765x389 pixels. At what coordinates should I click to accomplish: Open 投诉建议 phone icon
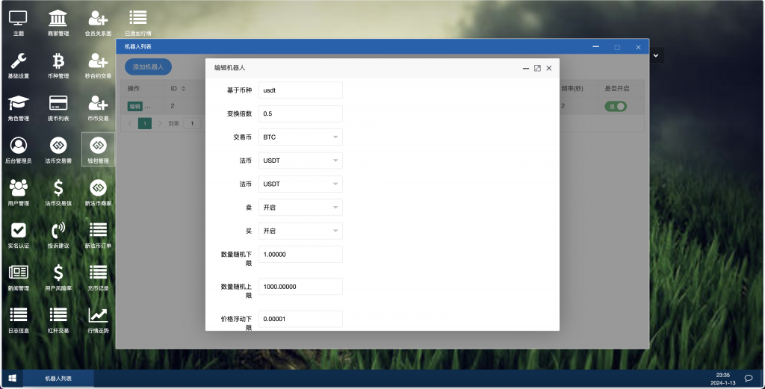tap(58, 234)
